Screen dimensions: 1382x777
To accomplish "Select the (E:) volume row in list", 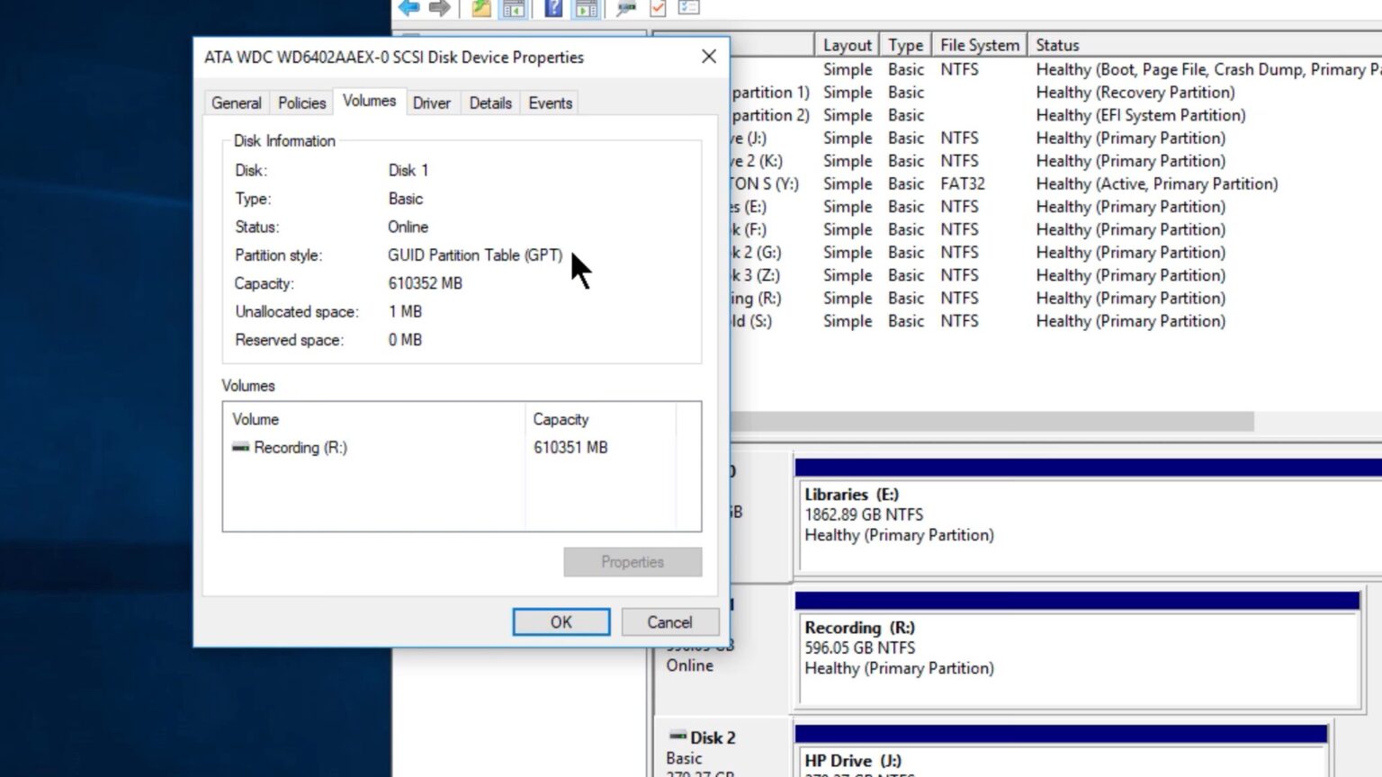I will [1056, 207].
